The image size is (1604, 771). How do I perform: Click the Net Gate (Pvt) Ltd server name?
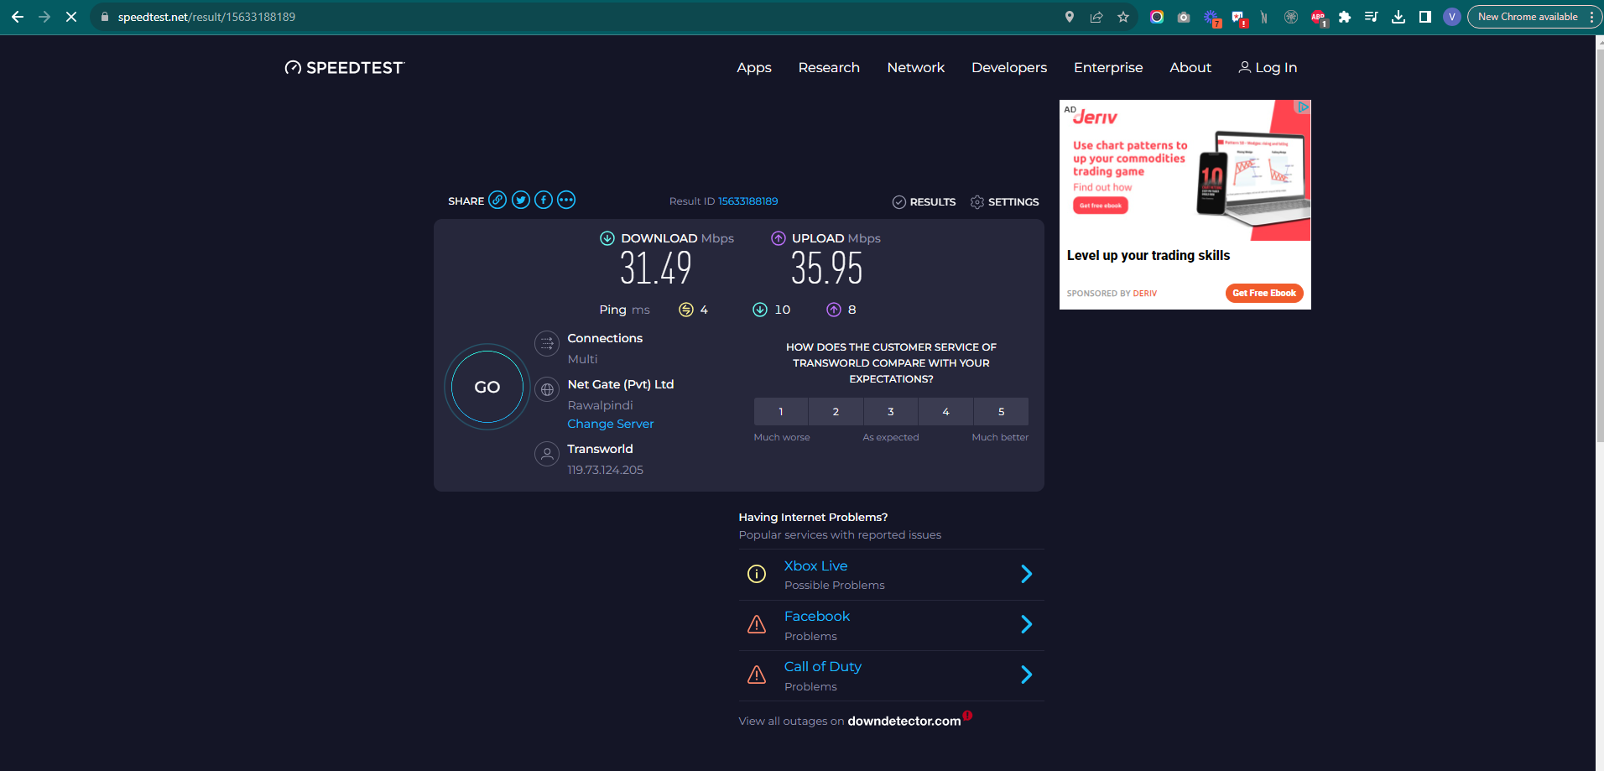[621, 384]
